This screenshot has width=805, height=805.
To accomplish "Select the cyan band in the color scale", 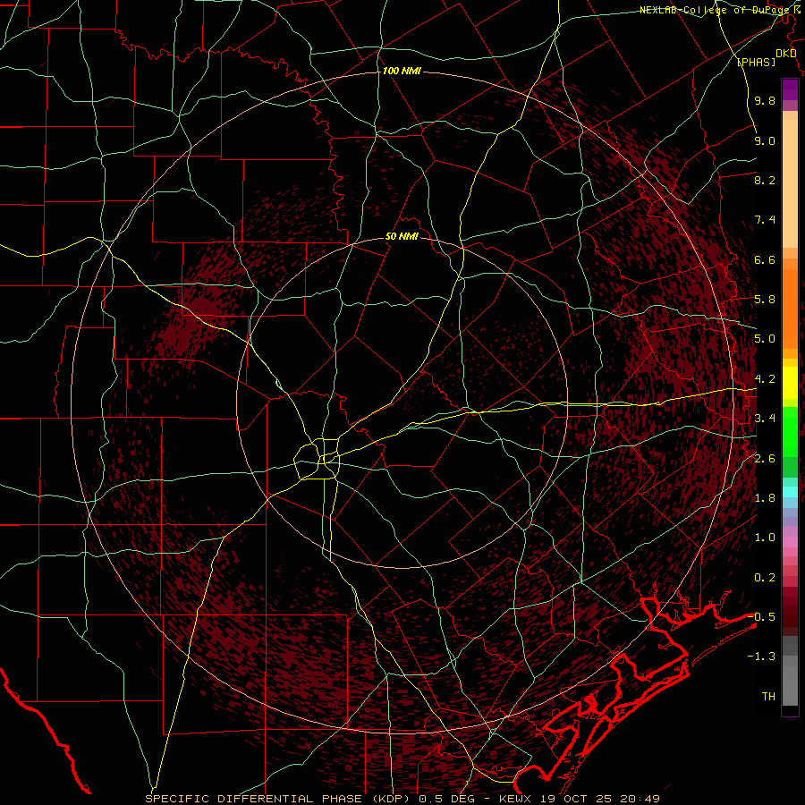I will [790, 492].
